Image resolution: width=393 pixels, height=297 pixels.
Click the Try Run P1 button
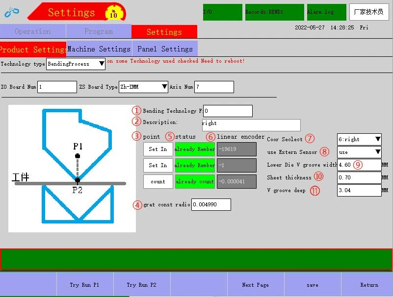pyautogui.click(x=85, y=285)
